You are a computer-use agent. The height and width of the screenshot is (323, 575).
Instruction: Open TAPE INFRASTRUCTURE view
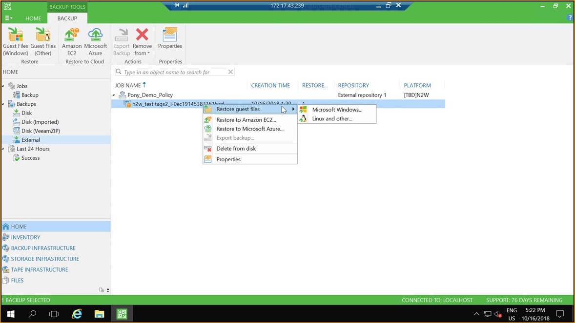click(56, 269)
